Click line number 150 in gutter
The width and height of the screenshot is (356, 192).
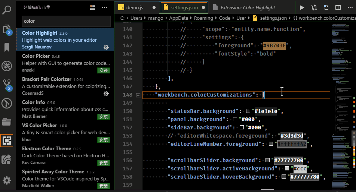click(x=128, y=111)
